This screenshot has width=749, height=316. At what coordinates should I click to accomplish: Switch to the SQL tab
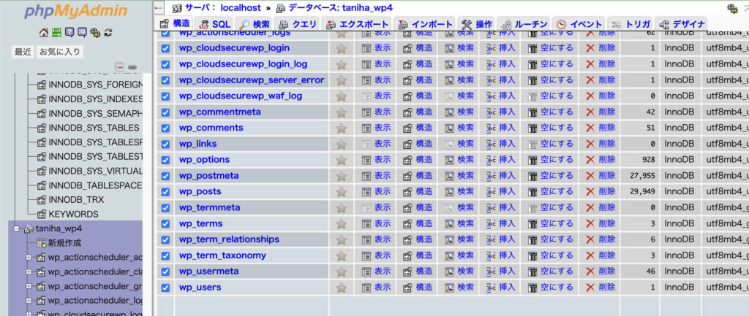(x=214, y=24)
